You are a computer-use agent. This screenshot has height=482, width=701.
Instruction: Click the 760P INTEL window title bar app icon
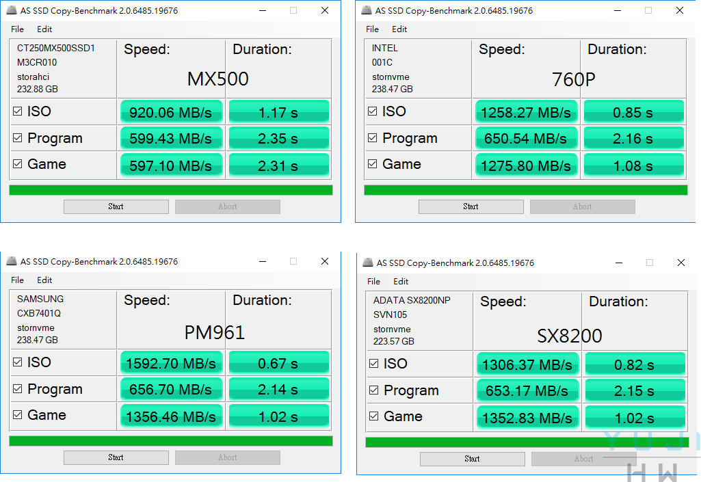tap(367, 10)
